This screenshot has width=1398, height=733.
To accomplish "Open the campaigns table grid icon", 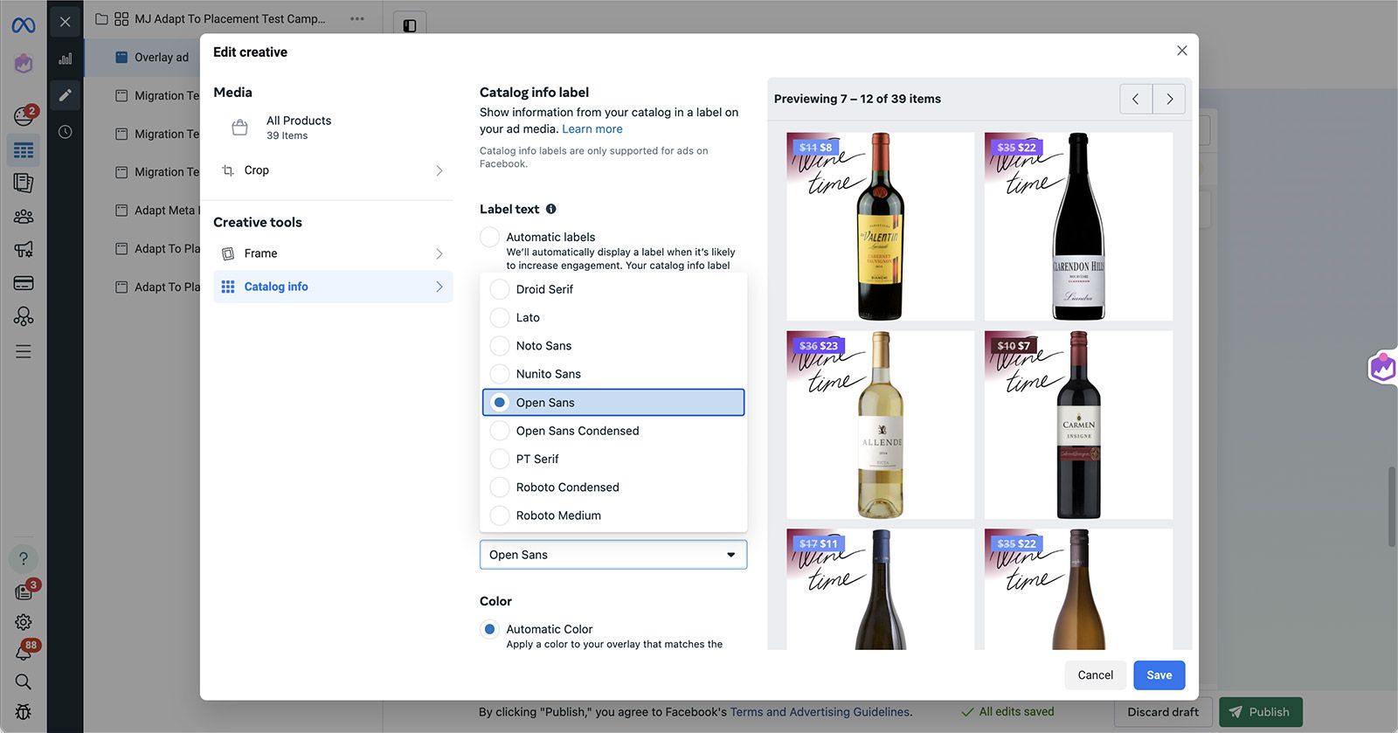I will (24, 150).
